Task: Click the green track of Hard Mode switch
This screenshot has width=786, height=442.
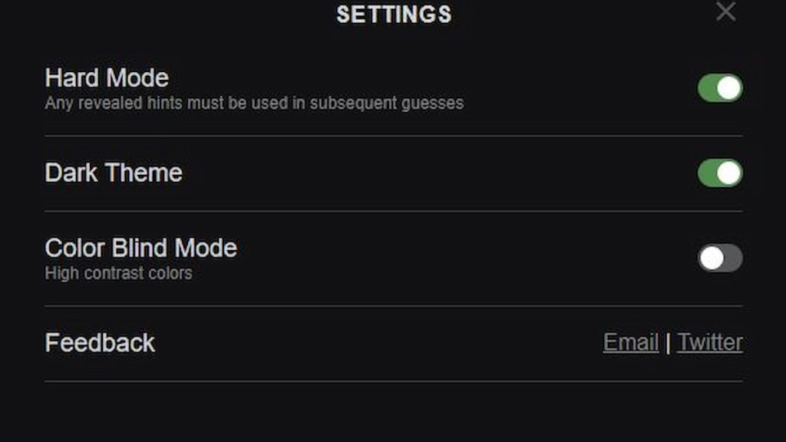Action: (x=707, y=88)
